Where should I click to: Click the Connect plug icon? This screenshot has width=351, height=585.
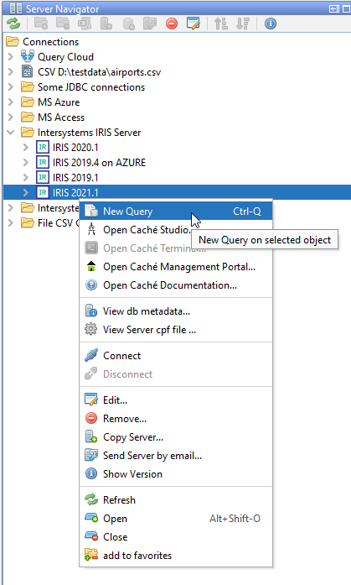pos(91,355)
